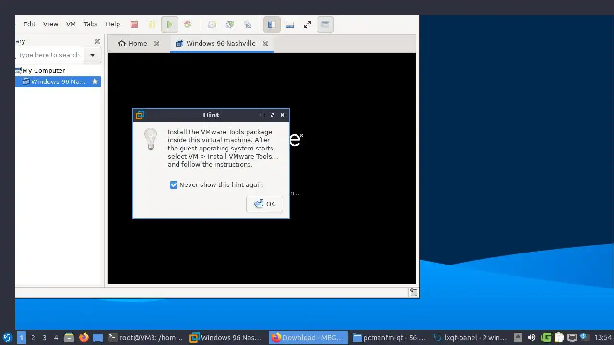Screen dimensions: 614x345
Task: Launch Firefox from the quick-launch icon
Action: tap(83, 337)
